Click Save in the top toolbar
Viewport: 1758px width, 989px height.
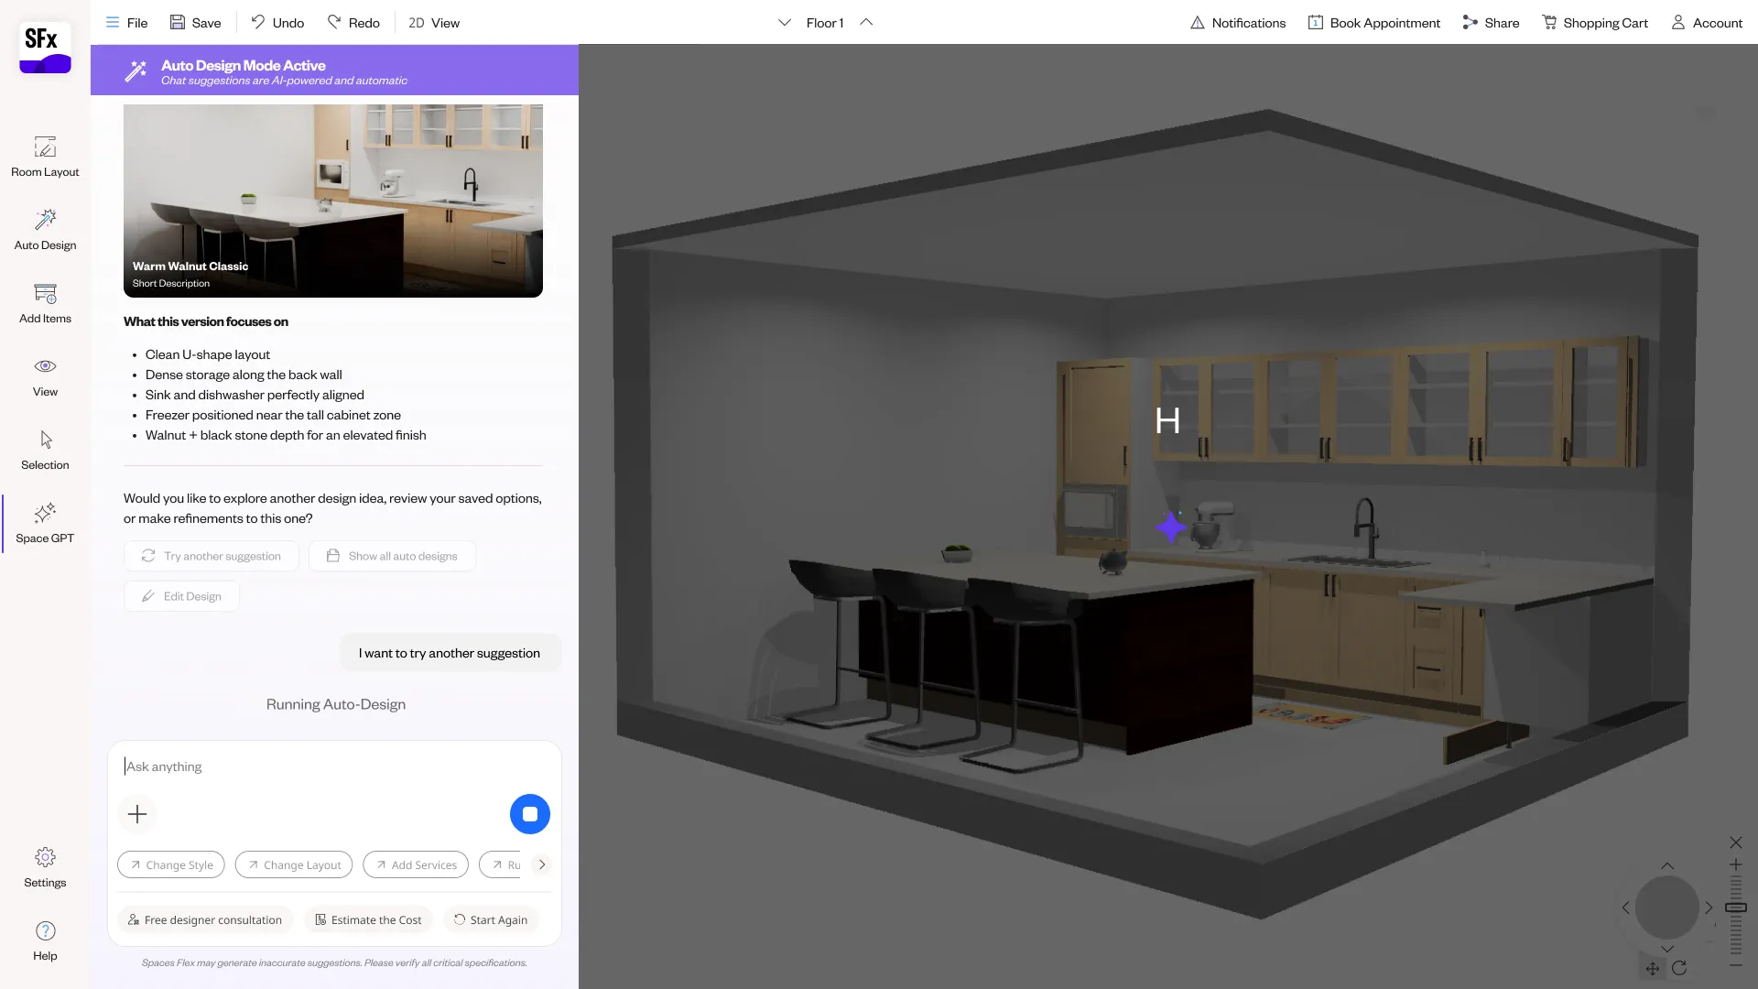[x=195, y=22]
